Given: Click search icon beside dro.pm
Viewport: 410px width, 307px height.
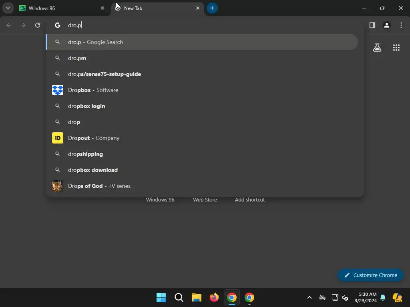Looking at the screenshot, I should tap(58, 58).
